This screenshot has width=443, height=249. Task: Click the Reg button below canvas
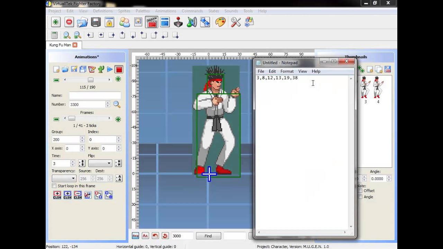(135, 236)
